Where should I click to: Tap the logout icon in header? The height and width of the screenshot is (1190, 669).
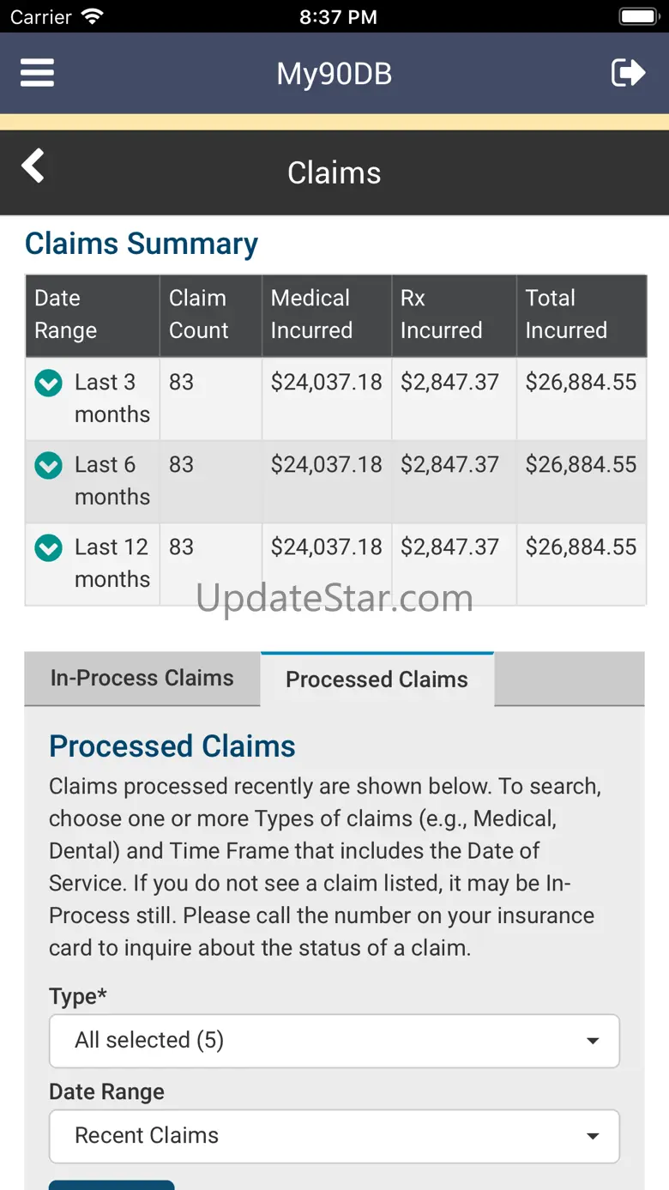coord(628,73)
